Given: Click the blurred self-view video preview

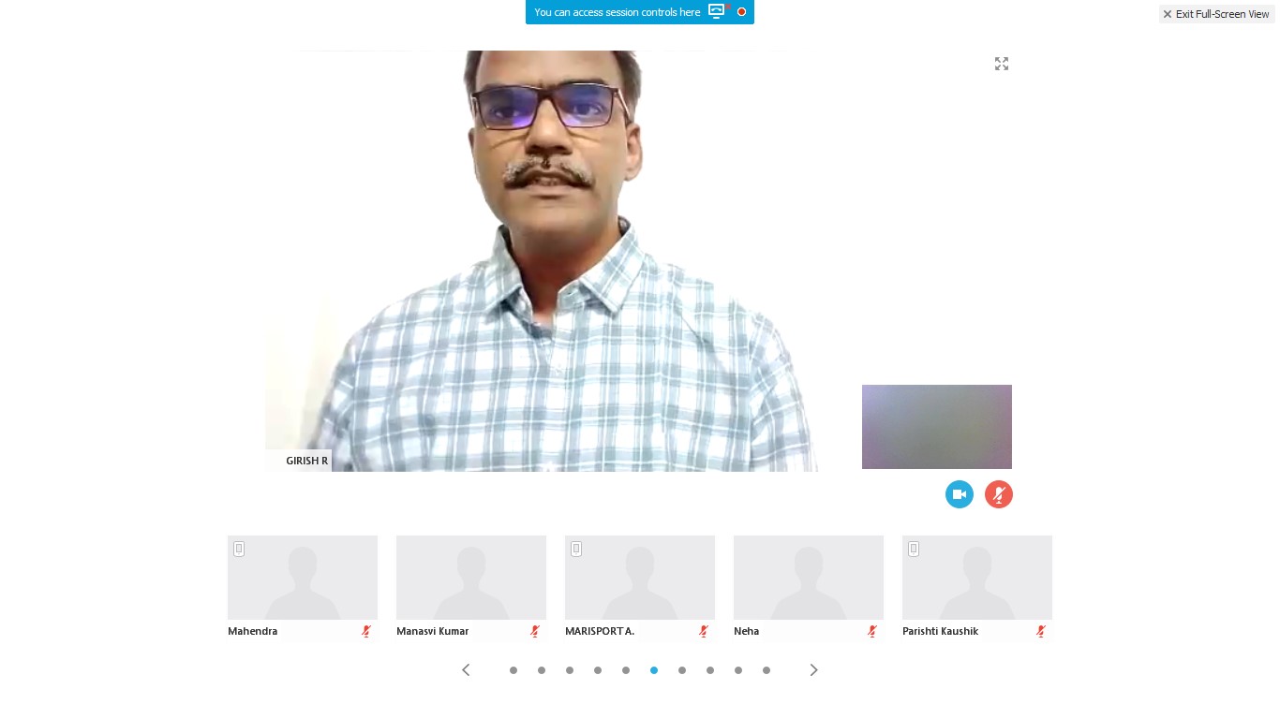Looking at the screenshot, I should point(936,427).
